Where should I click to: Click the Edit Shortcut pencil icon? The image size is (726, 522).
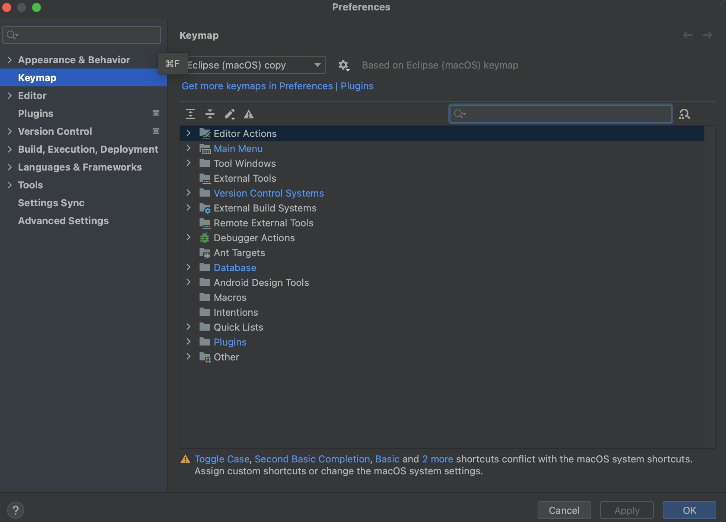tap(230, 114)
